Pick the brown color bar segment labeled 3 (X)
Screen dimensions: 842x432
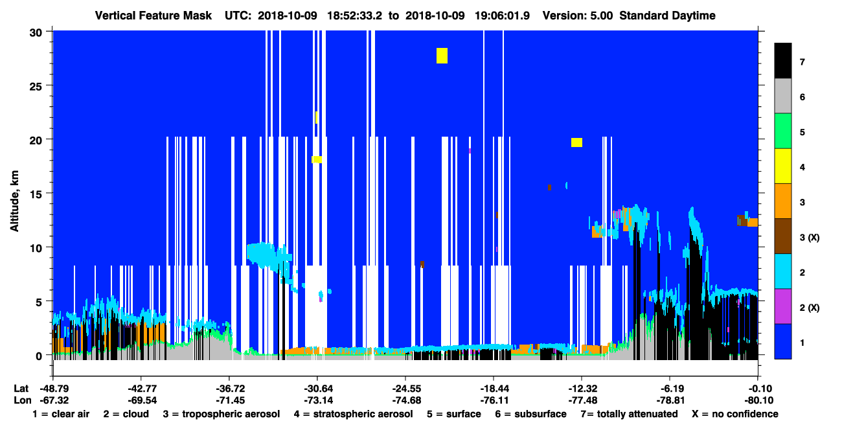(783, 236)
